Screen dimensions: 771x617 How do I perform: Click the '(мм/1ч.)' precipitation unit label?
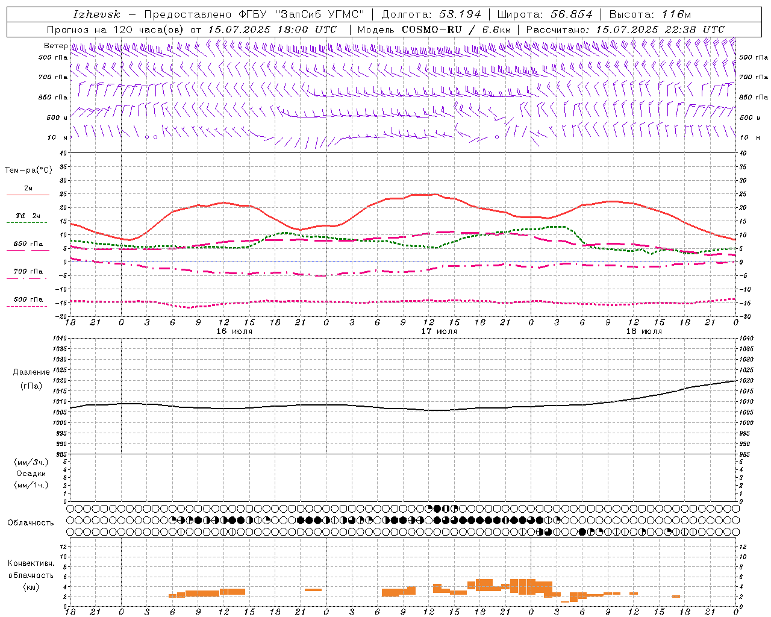[x=31, y=485]
